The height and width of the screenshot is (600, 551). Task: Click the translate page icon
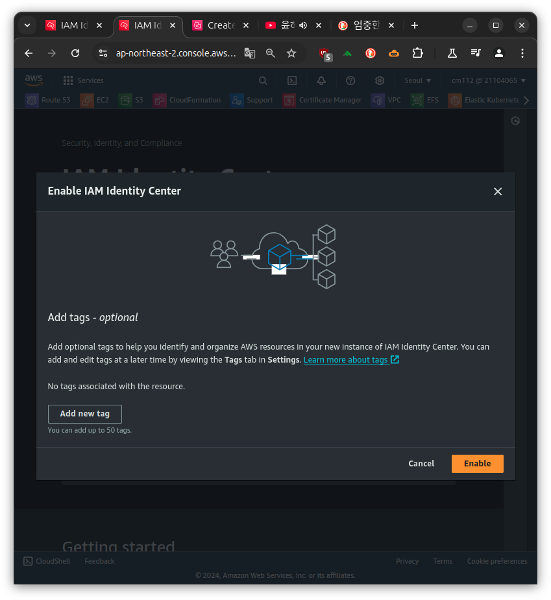pos(250,53)
